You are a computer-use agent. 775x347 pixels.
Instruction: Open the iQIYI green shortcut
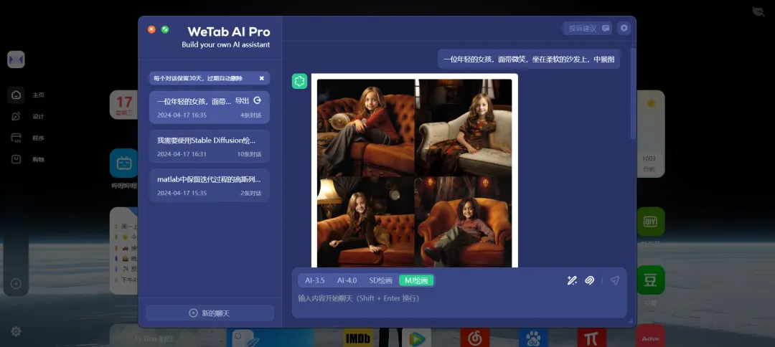(x=650, y=222)
